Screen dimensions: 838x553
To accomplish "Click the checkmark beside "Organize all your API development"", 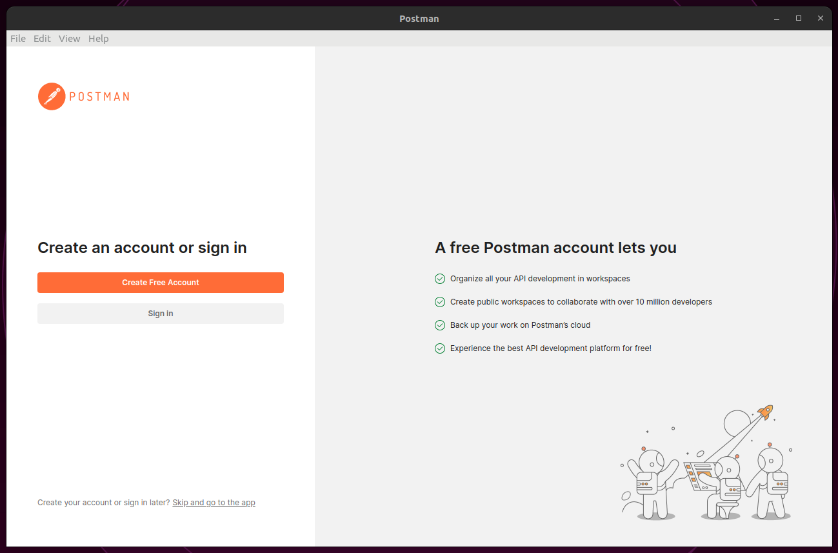I will click(440, 278).
